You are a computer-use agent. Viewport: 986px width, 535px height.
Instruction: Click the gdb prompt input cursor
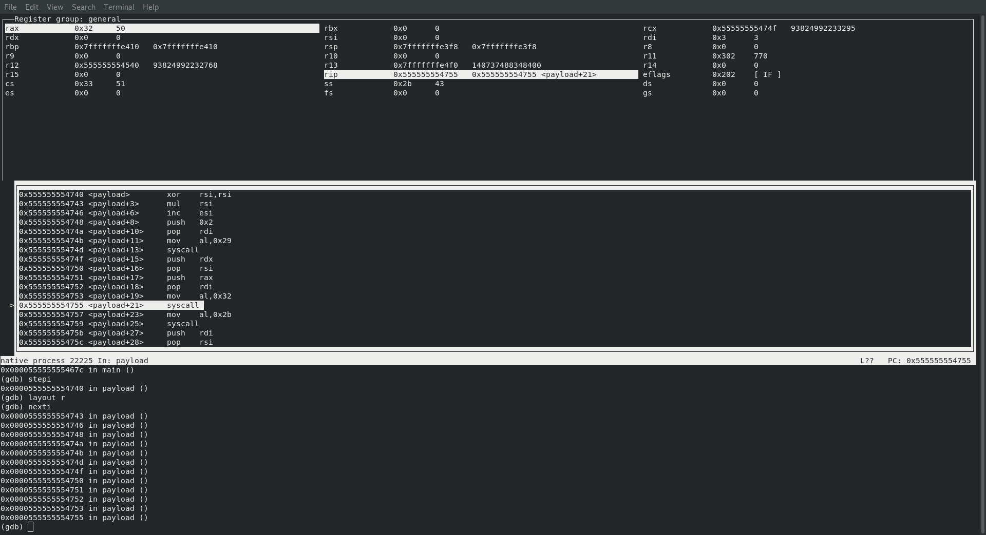pyautogui.click(x=30, y=527)
